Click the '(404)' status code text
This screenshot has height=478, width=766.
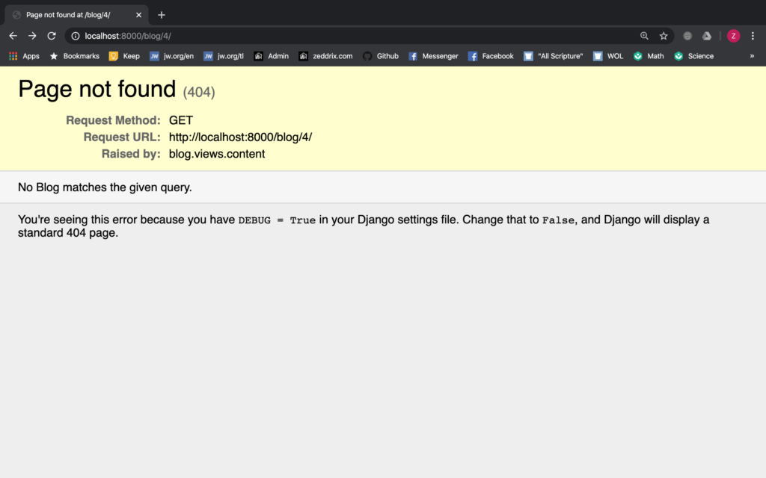tap(199, 92)
